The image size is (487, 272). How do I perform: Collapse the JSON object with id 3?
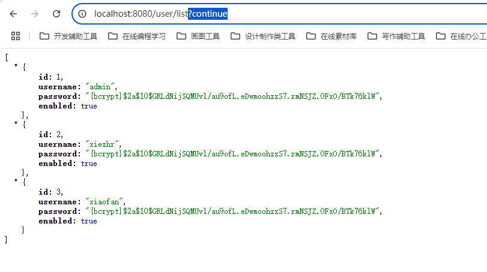click(16, 180)
